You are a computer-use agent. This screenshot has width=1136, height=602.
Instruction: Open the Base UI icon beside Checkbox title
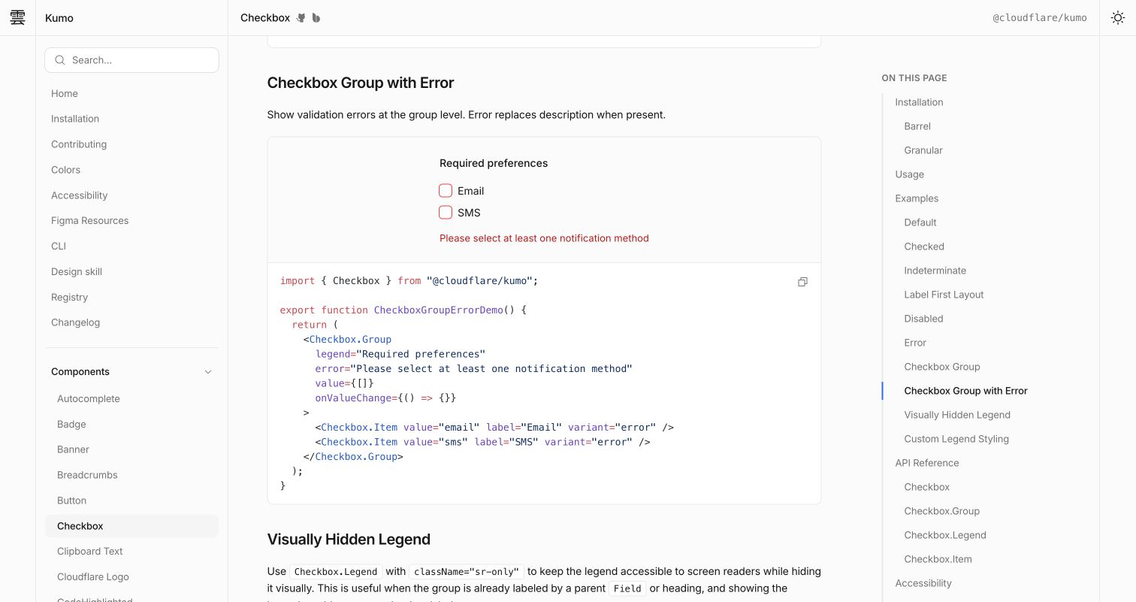316,17
